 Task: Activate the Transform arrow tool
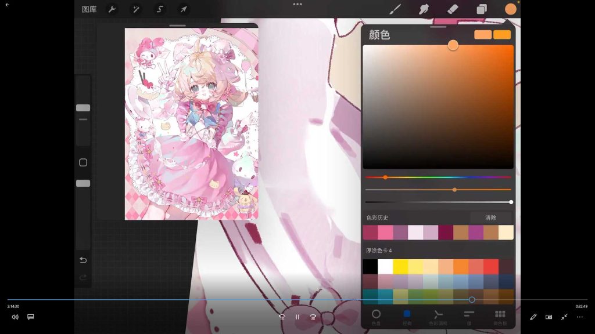[184, 9]
